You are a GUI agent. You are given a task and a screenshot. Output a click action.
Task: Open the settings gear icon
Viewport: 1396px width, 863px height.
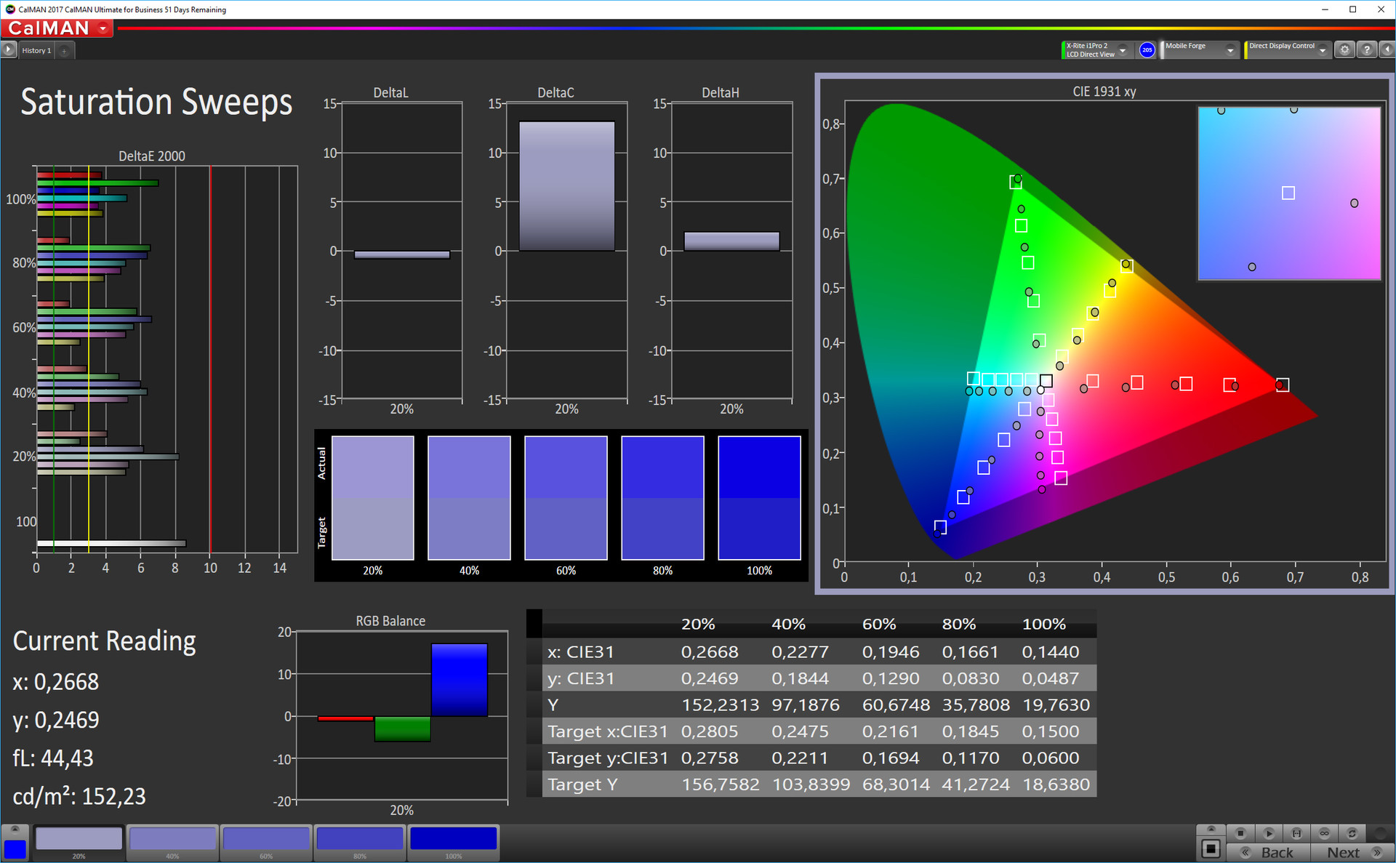[x=1344, y=49]
